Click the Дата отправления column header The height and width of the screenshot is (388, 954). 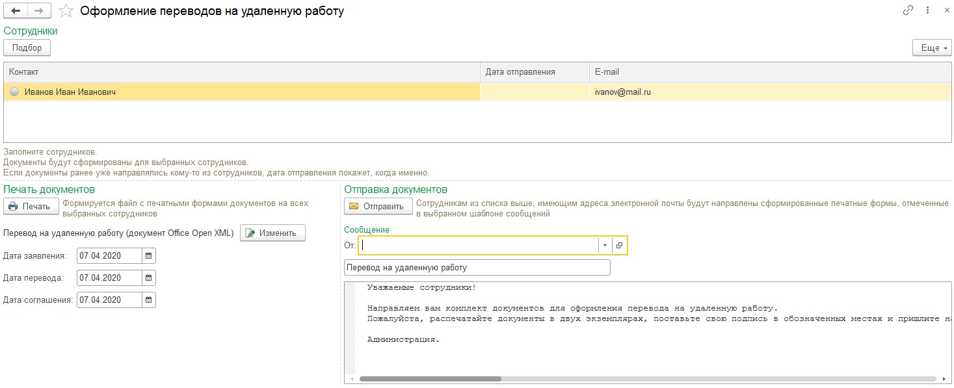(x=535, y=72)
